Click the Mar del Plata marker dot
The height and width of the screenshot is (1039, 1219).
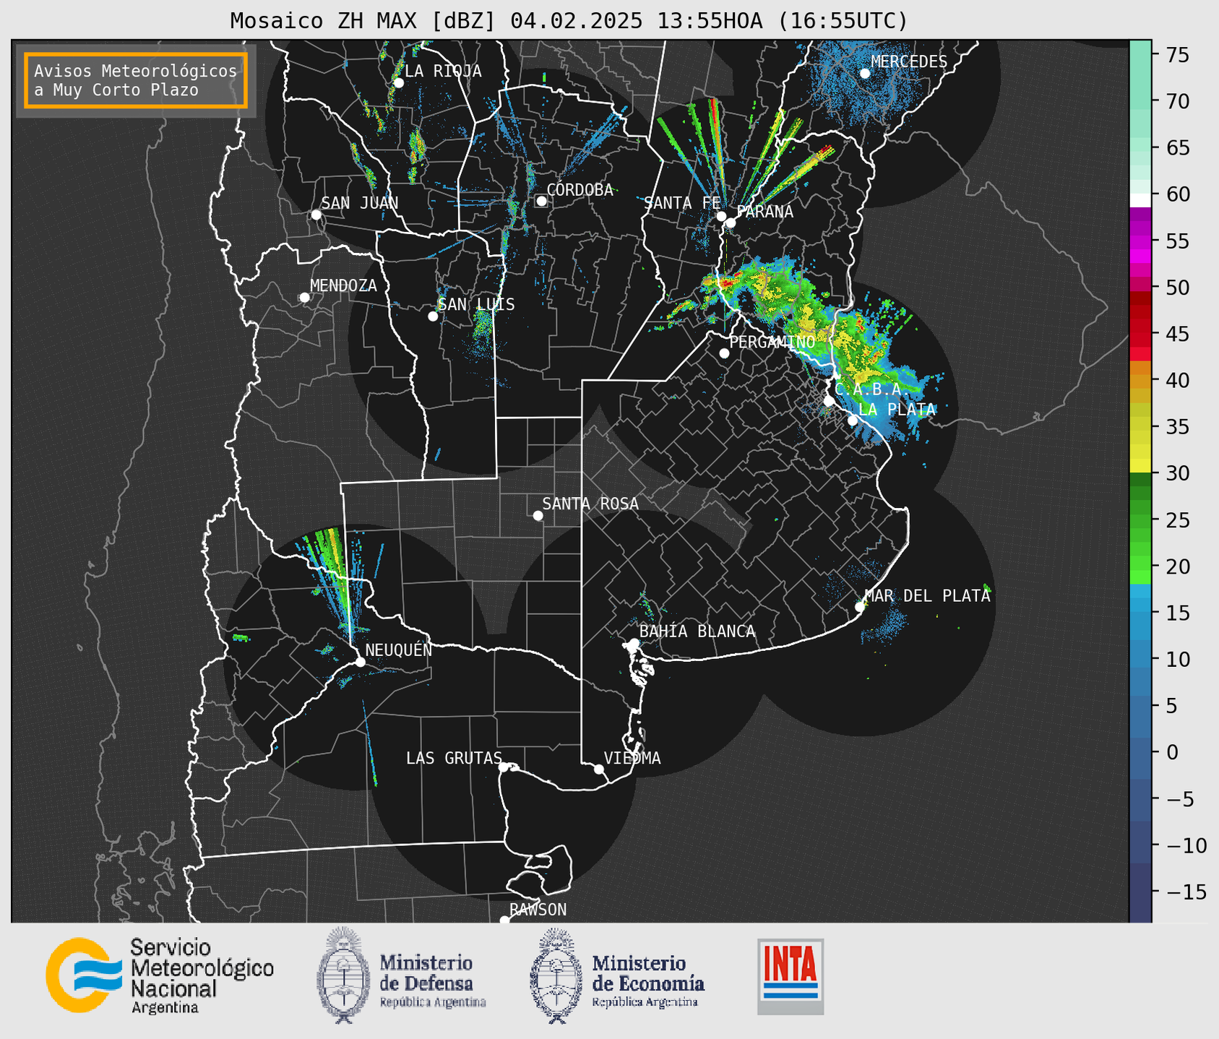tap(859, 607)
